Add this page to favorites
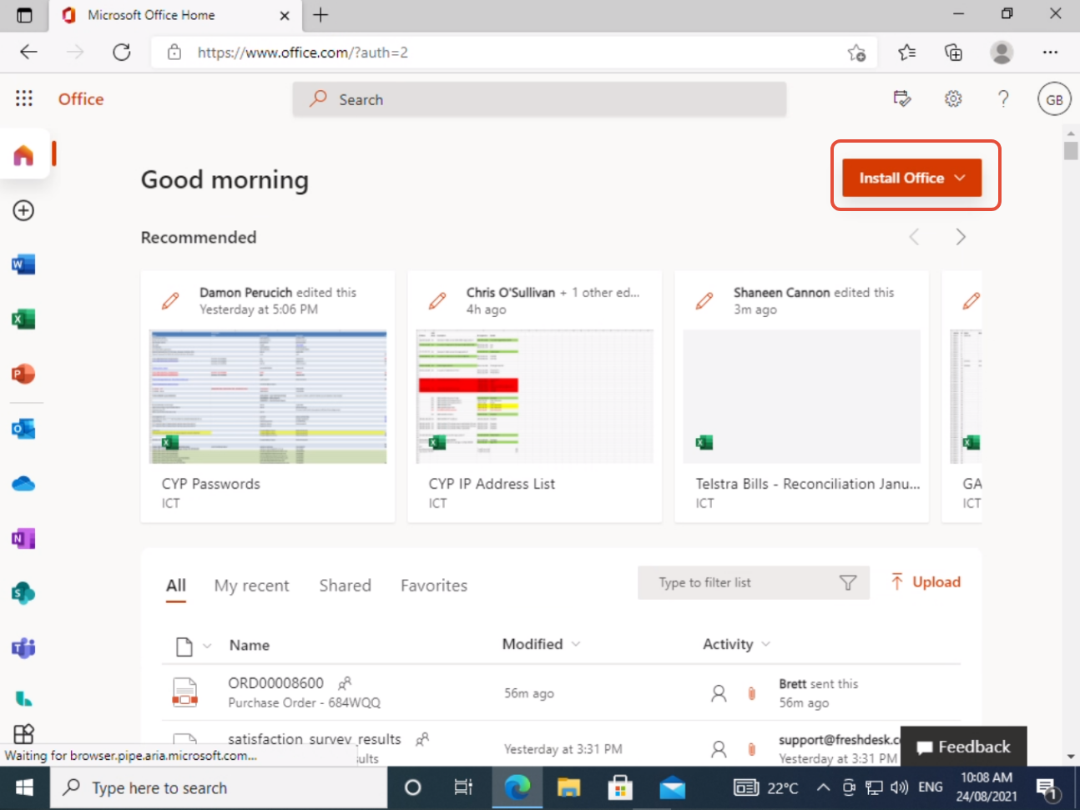Image resolution: width=1080 pixels, height=810 pixels. pos(856,53)
